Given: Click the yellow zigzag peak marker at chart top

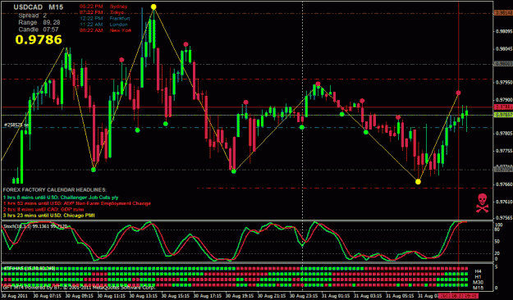Looking at the screenshot, I should point(153,7).
